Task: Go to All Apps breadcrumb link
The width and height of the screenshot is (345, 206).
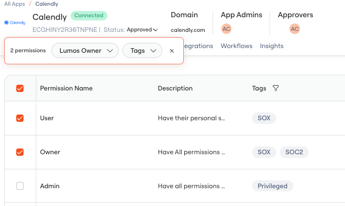Action: point(15,4)
